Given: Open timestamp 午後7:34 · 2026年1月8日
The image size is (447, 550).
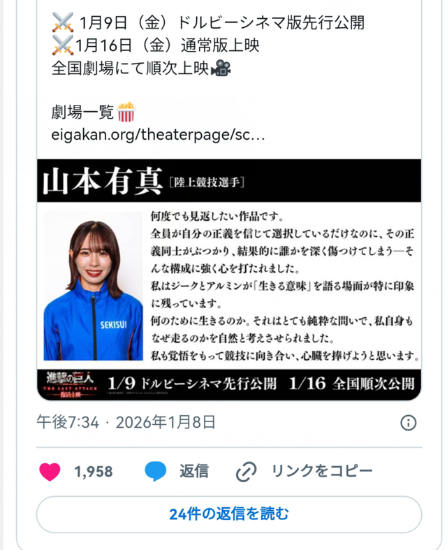Looking at the screenshot, I should (x=126, y=422).
